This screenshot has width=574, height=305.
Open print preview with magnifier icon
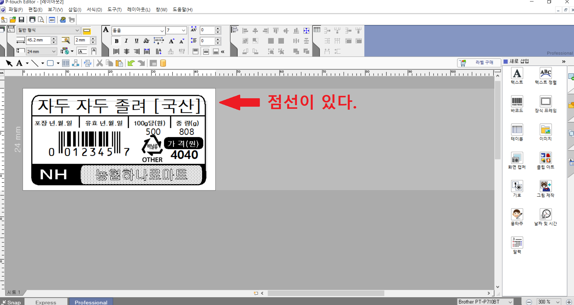pos(41,20)
